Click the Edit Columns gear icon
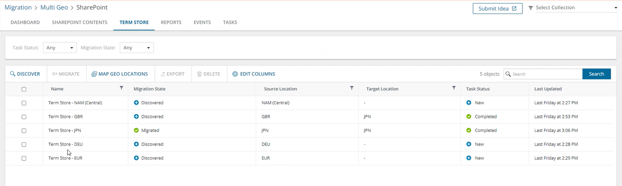 235,74
